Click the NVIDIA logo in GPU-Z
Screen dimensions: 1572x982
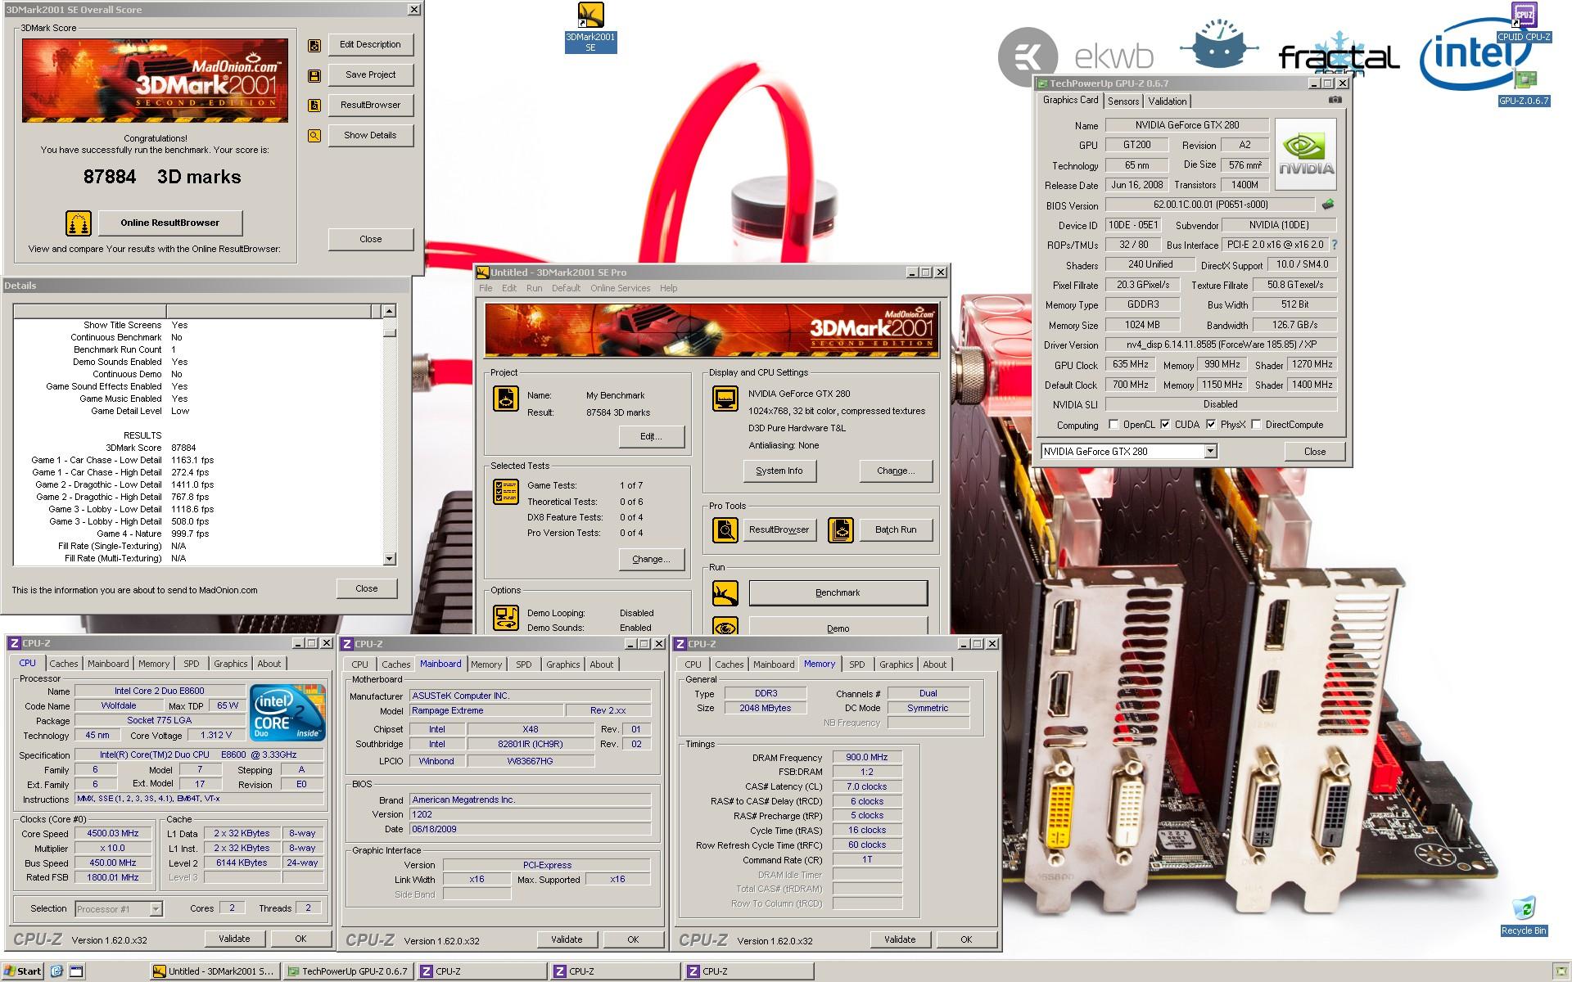click(x=1305, y=155)
